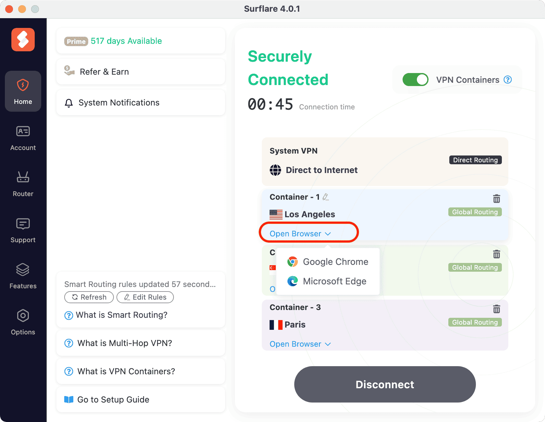Click the Surflare logo icon
Screen dimensions: 545x422
[23, 40]
